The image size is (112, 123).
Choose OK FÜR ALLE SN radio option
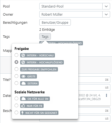(x=16, y=98)
